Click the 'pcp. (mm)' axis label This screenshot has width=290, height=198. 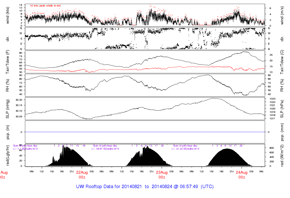point(282,132)
